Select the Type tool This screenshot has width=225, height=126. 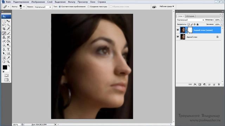[x=8, y=50]
